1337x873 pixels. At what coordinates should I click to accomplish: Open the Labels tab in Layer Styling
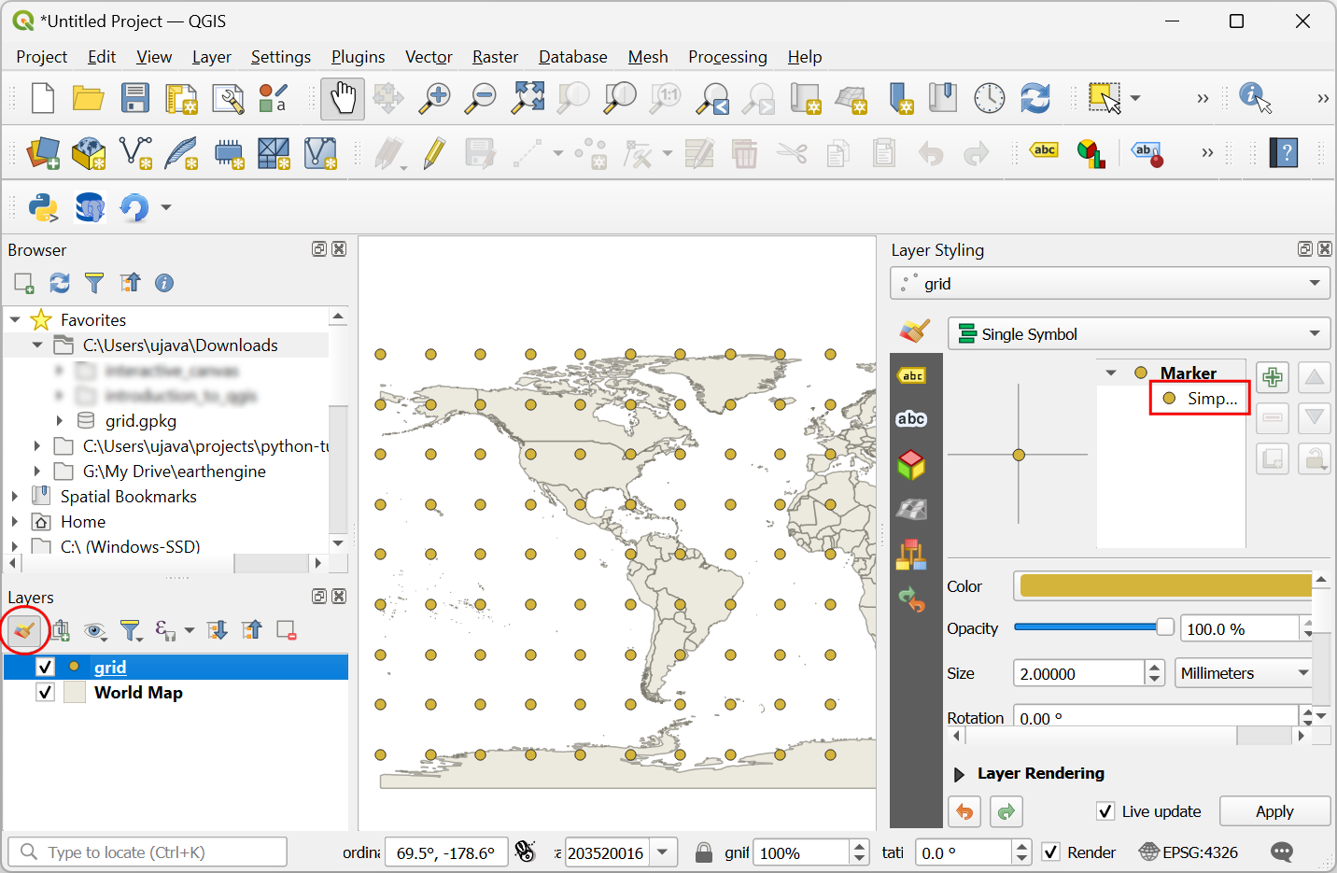pyautogui.click(x=911, y=375)
